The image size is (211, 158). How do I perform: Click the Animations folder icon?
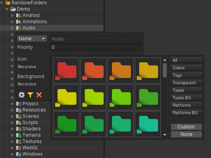tap(18, 22)
